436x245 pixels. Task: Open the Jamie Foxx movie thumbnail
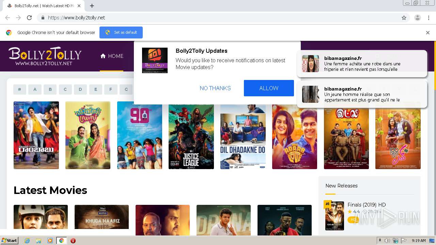click(284, 220)
